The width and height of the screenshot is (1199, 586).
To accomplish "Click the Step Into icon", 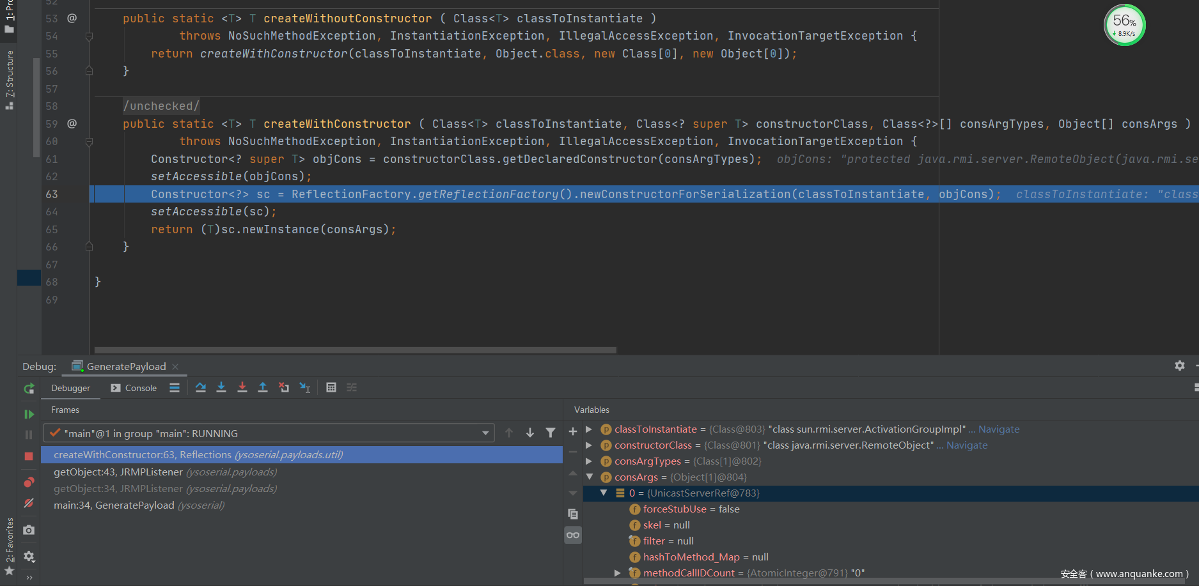I will click(221, 387).
